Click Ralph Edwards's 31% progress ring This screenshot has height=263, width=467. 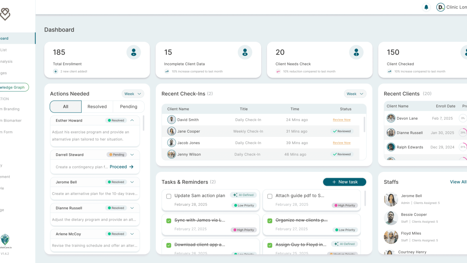[463, 147]
